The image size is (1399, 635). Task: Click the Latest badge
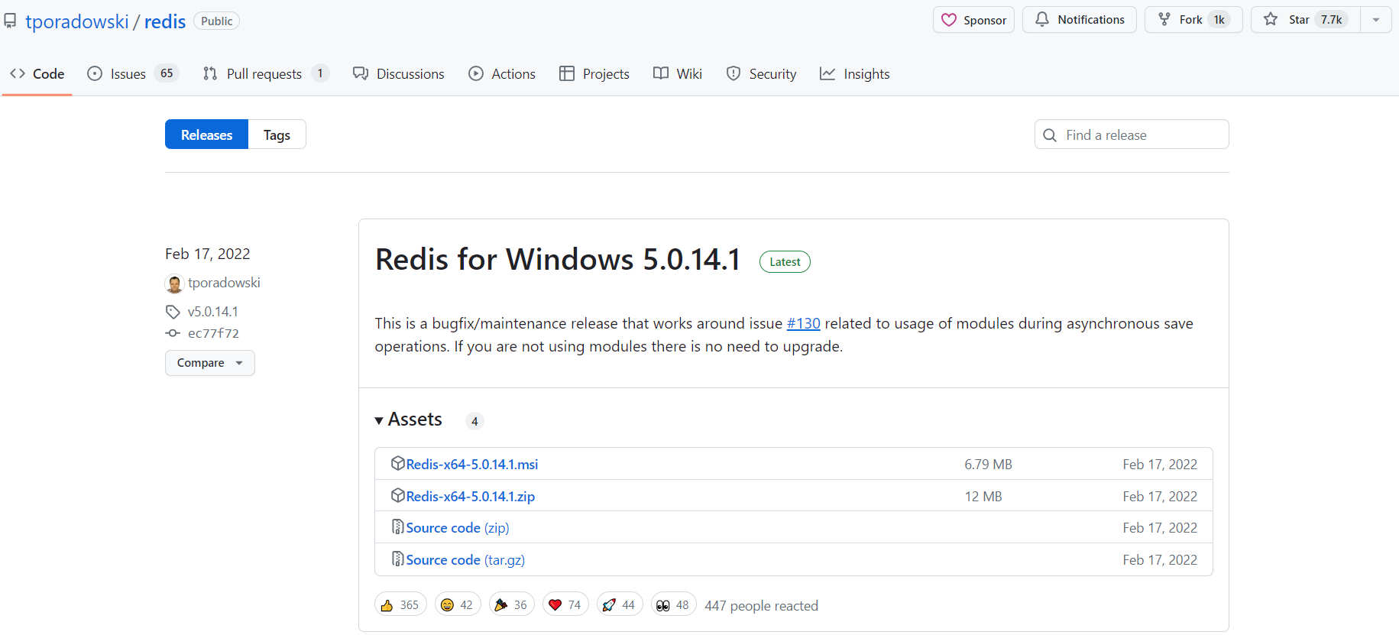(x=785, y=262)
